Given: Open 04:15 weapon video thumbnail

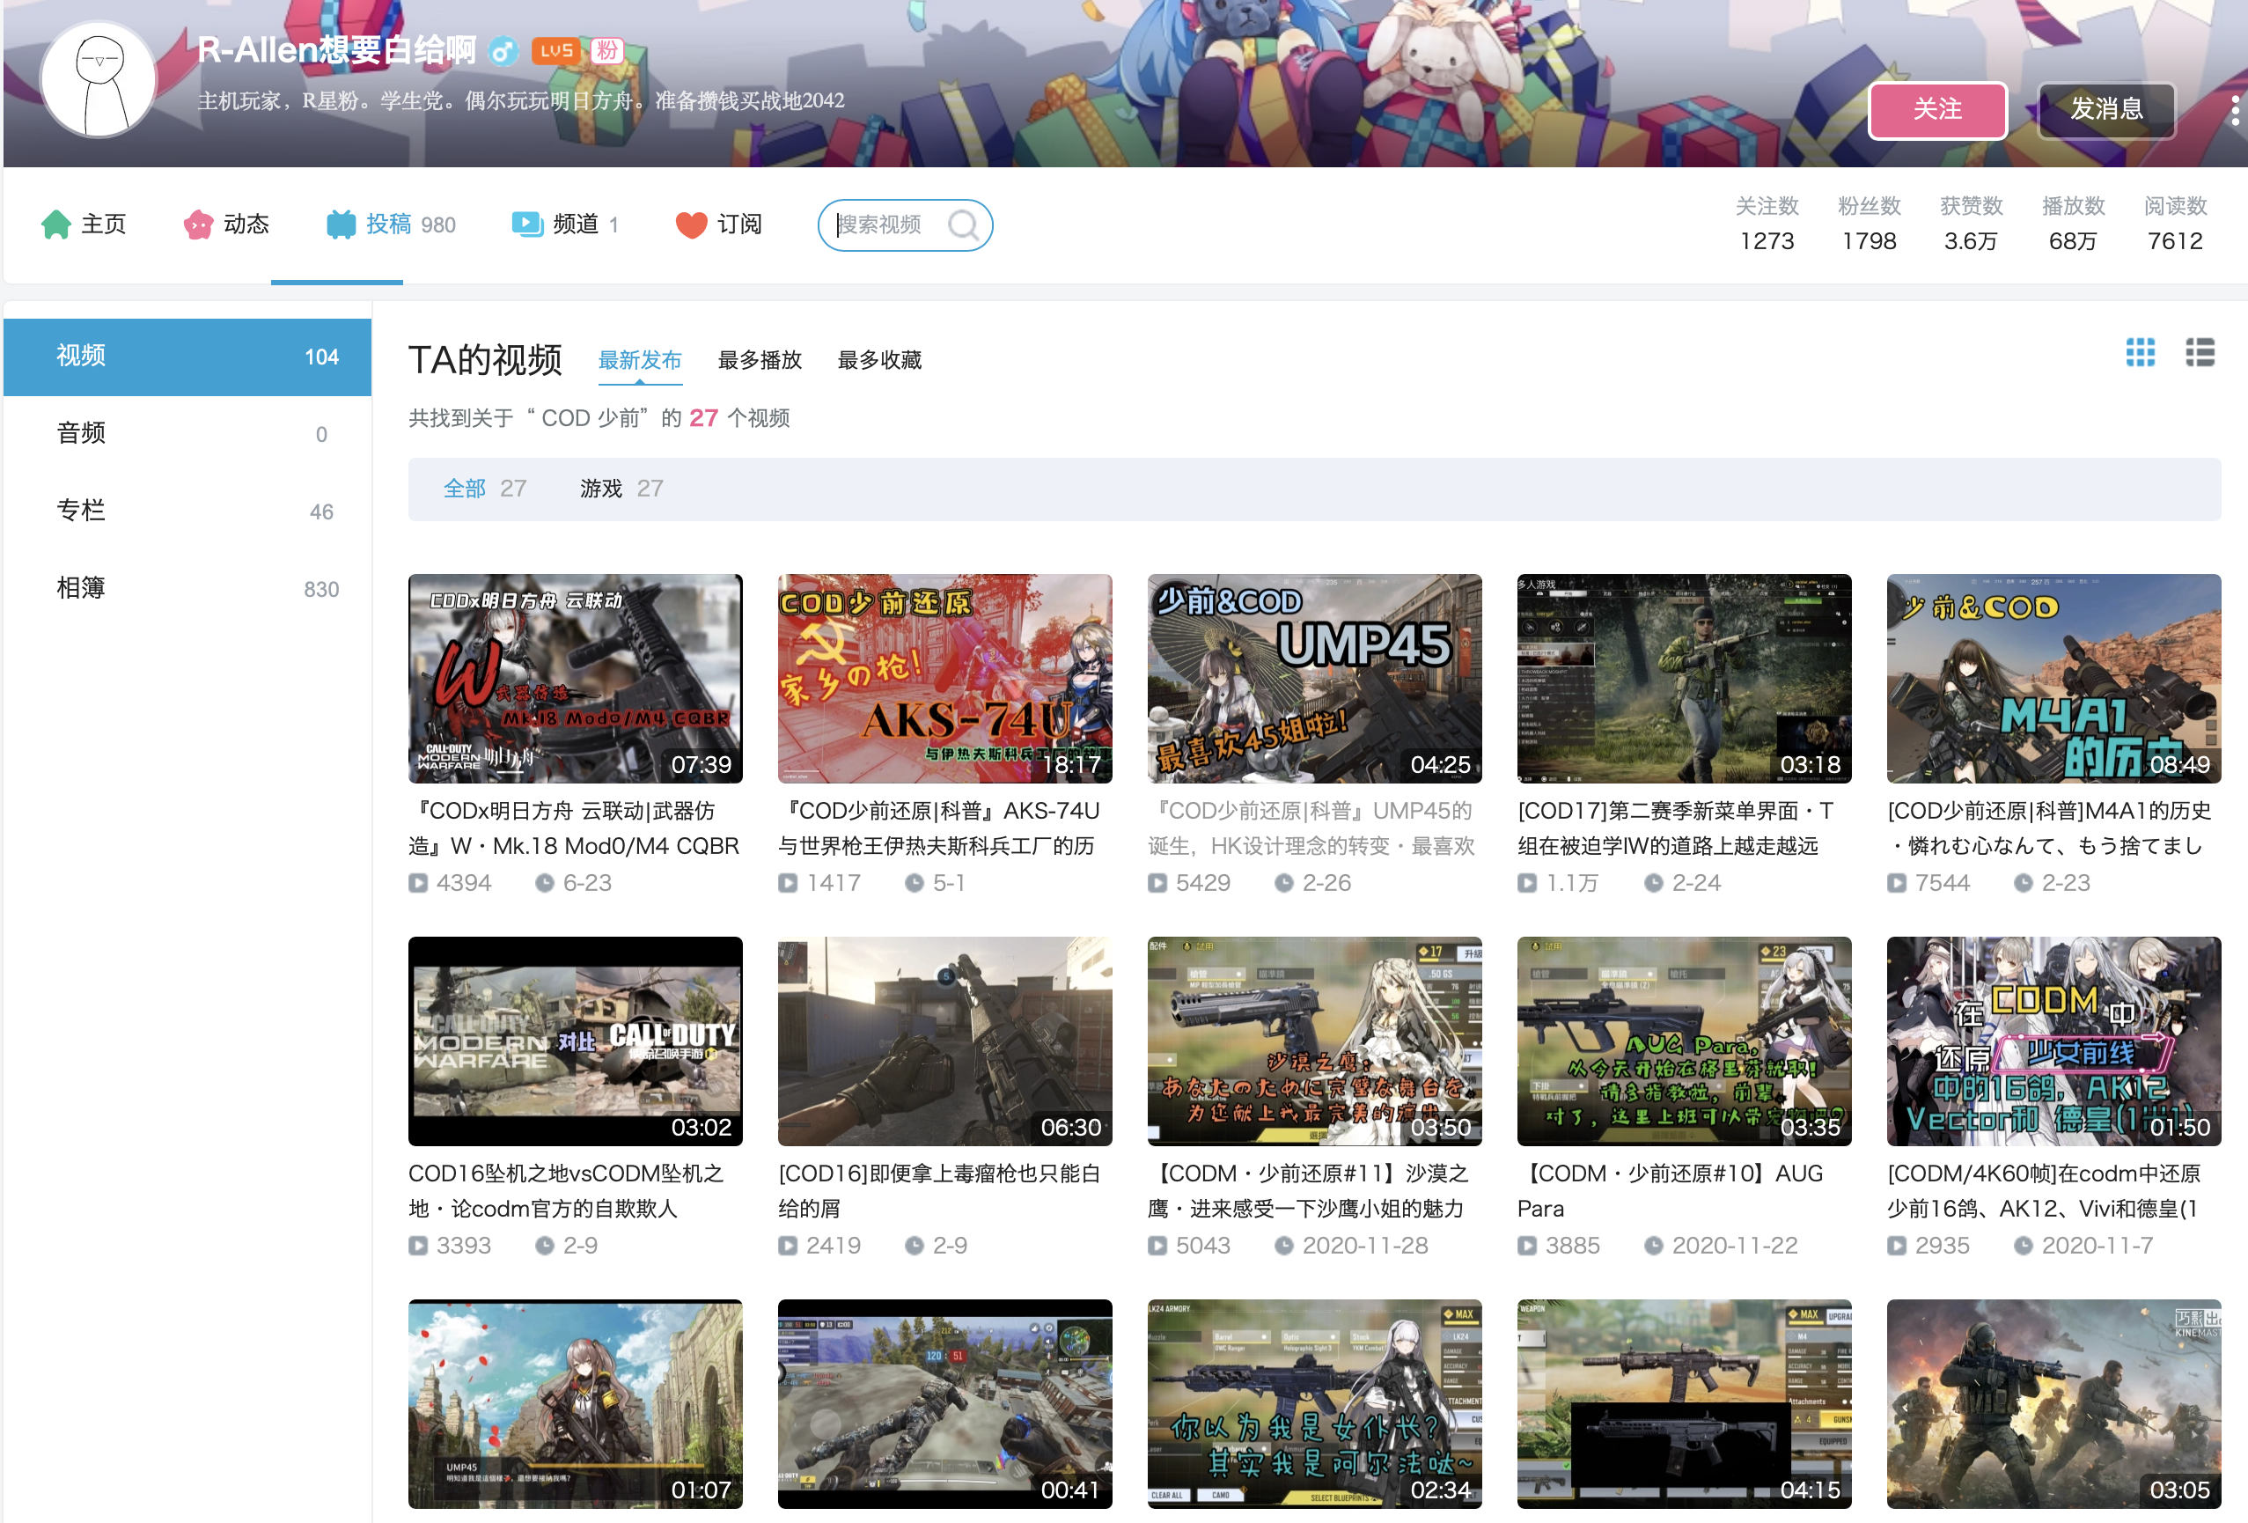Looking at the screenshot, I should pos(1684,1404).
